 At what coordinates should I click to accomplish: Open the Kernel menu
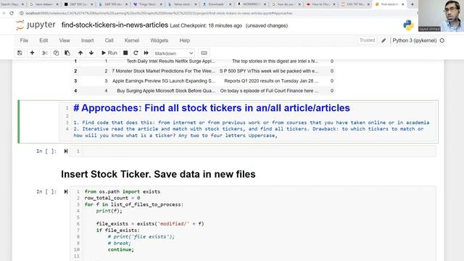[x=132, y=41]
